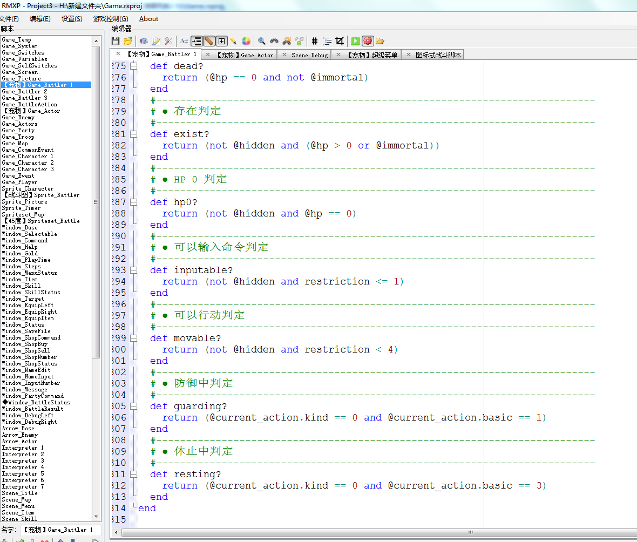Open the color wheel picker
The width and height of the screenshot is (637, 542).
246,41
